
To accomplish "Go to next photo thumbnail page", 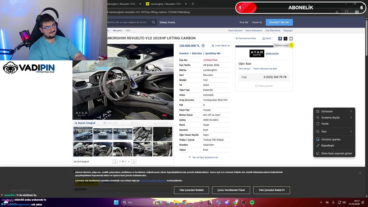I will pyautogui.click(x=134, y=162).
